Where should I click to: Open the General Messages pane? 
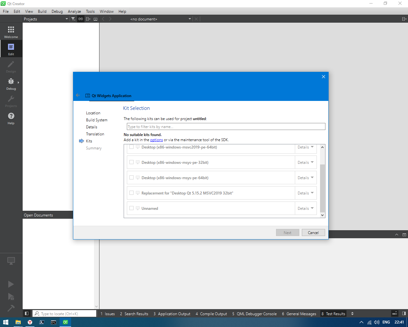[299, 314]
